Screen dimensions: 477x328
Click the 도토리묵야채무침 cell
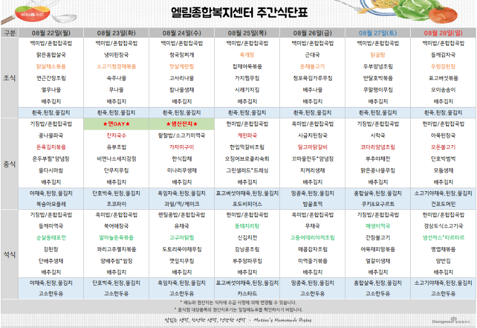point(182,249)
